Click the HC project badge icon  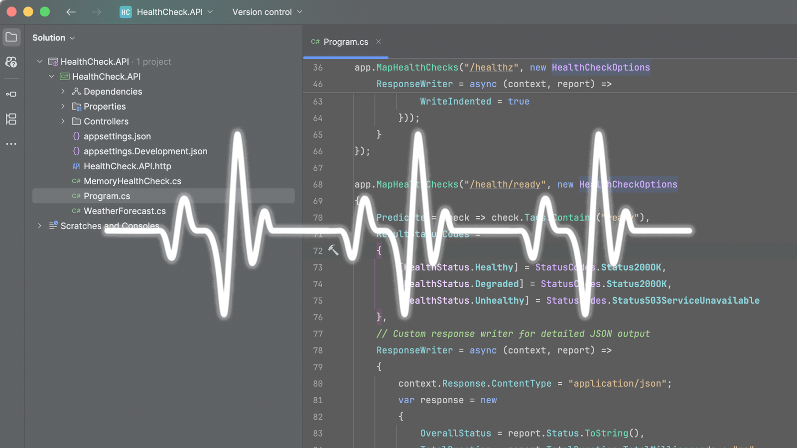pos(126,12)
